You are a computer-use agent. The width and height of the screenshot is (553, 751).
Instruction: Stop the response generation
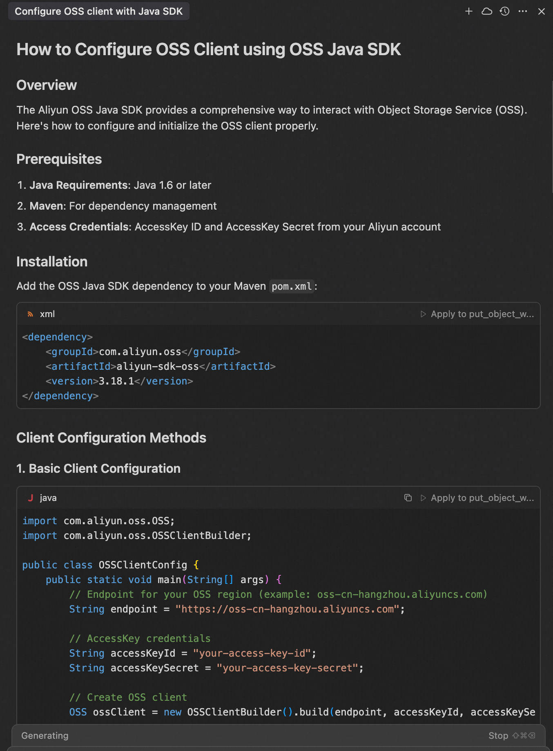[512, 735]
